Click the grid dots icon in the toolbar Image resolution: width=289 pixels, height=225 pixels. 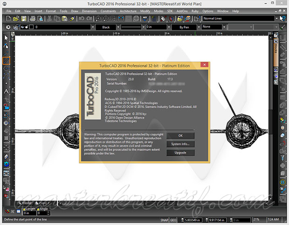point(154,19)
